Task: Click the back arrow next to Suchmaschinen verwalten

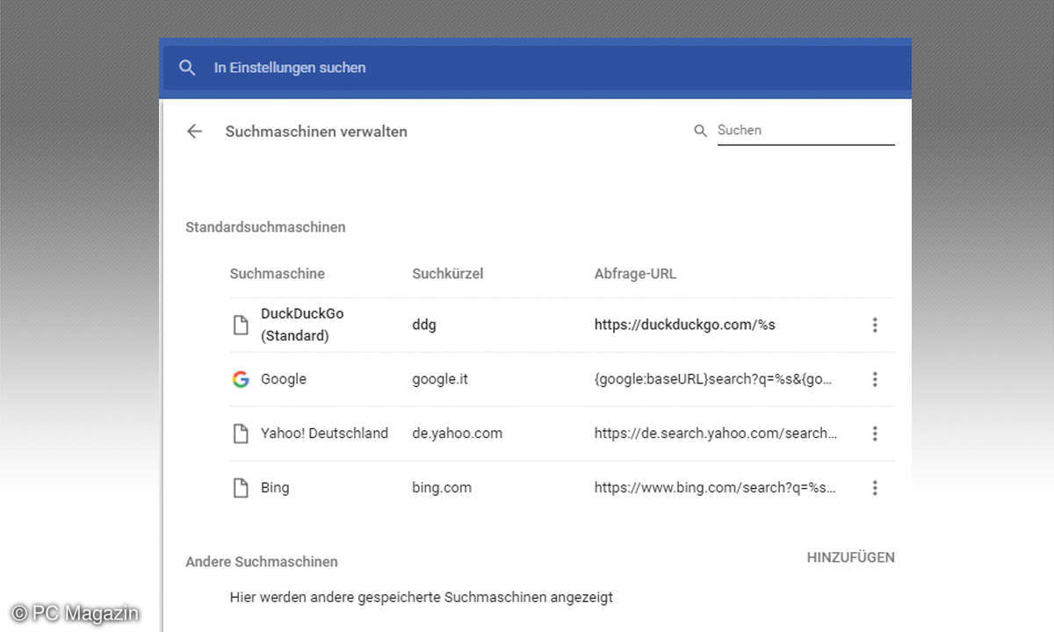Action: (194, 132)
